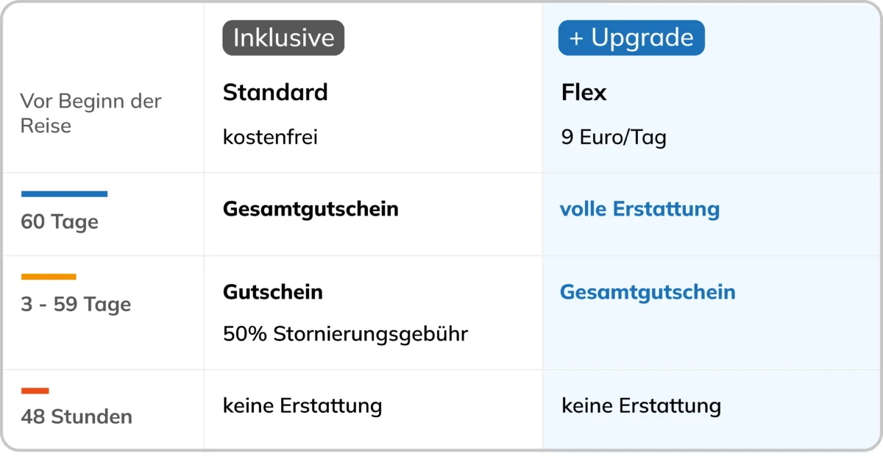Click the 50% Stornierungsgebühr text

click(x=346, y=334)
